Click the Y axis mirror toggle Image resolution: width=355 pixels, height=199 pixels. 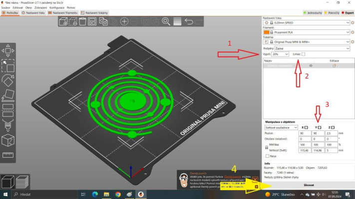pos(320,127)
